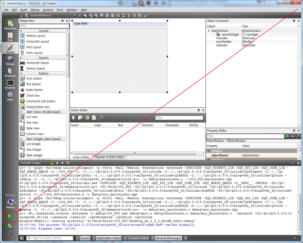Click Adjust Size toolbar icon
This screenshot has height=243, width=303.
point(145,15)
